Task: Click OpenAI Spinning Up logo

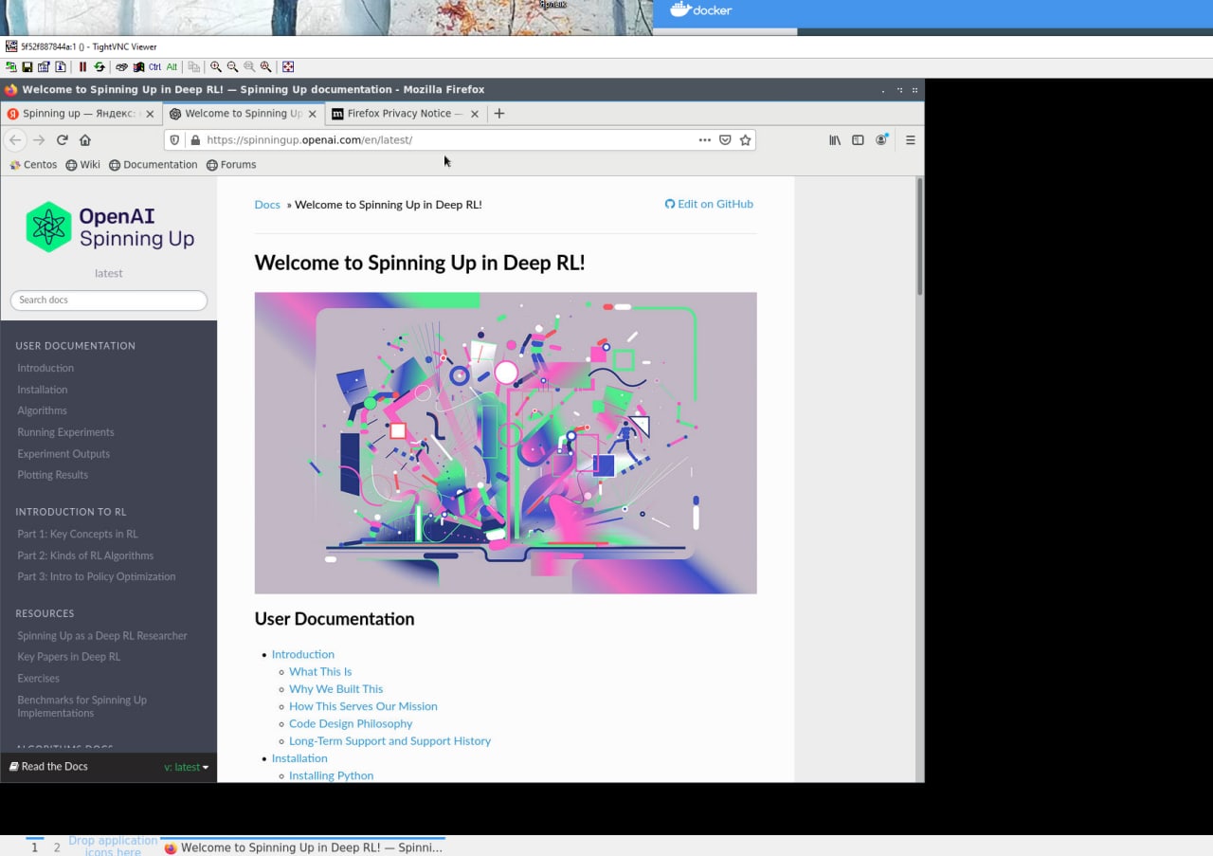Action: (109, 227)
